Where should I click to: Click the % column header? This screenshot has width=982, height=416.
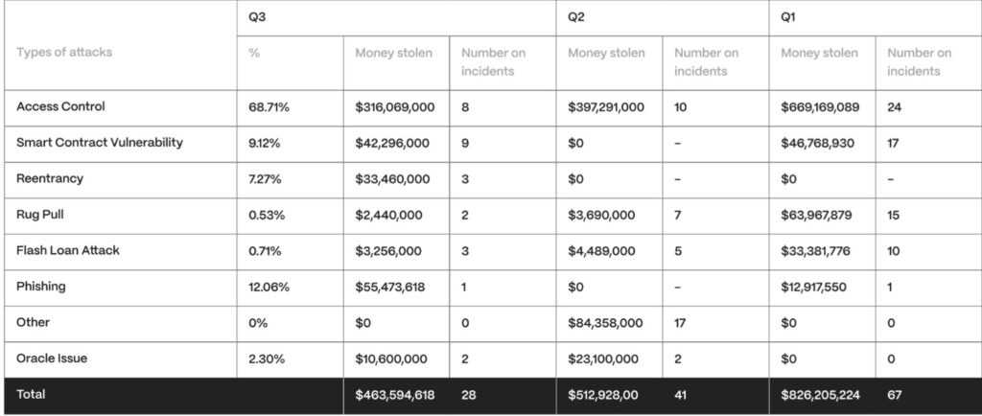click(x=253, y=53)
